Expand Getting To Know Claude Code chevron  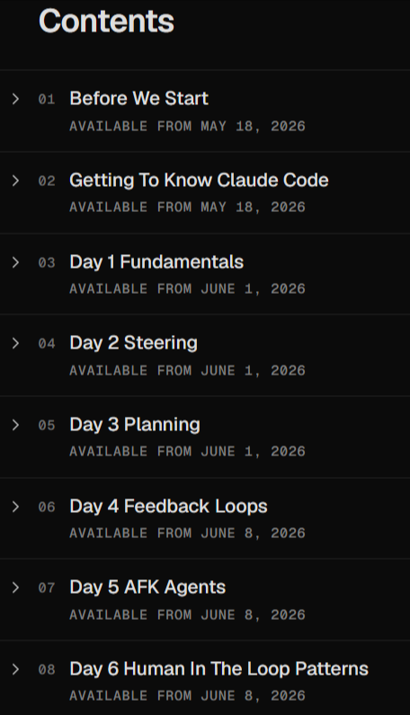15,181
